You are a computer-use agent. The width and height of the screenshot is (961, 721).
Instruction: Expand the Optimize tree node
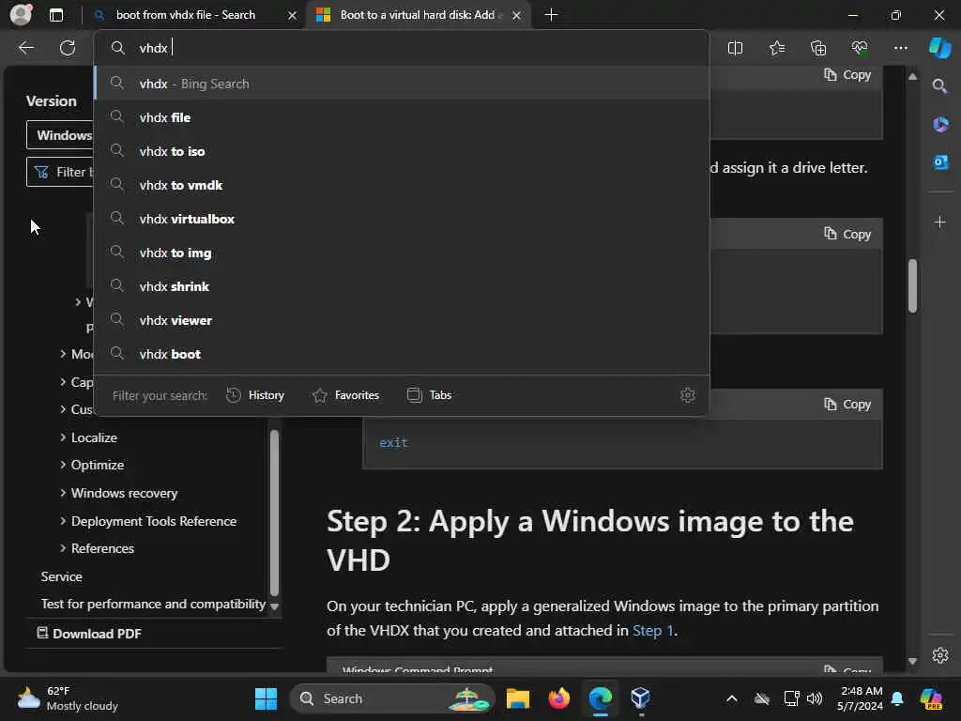pyautogui.click(x=63, y=465)
